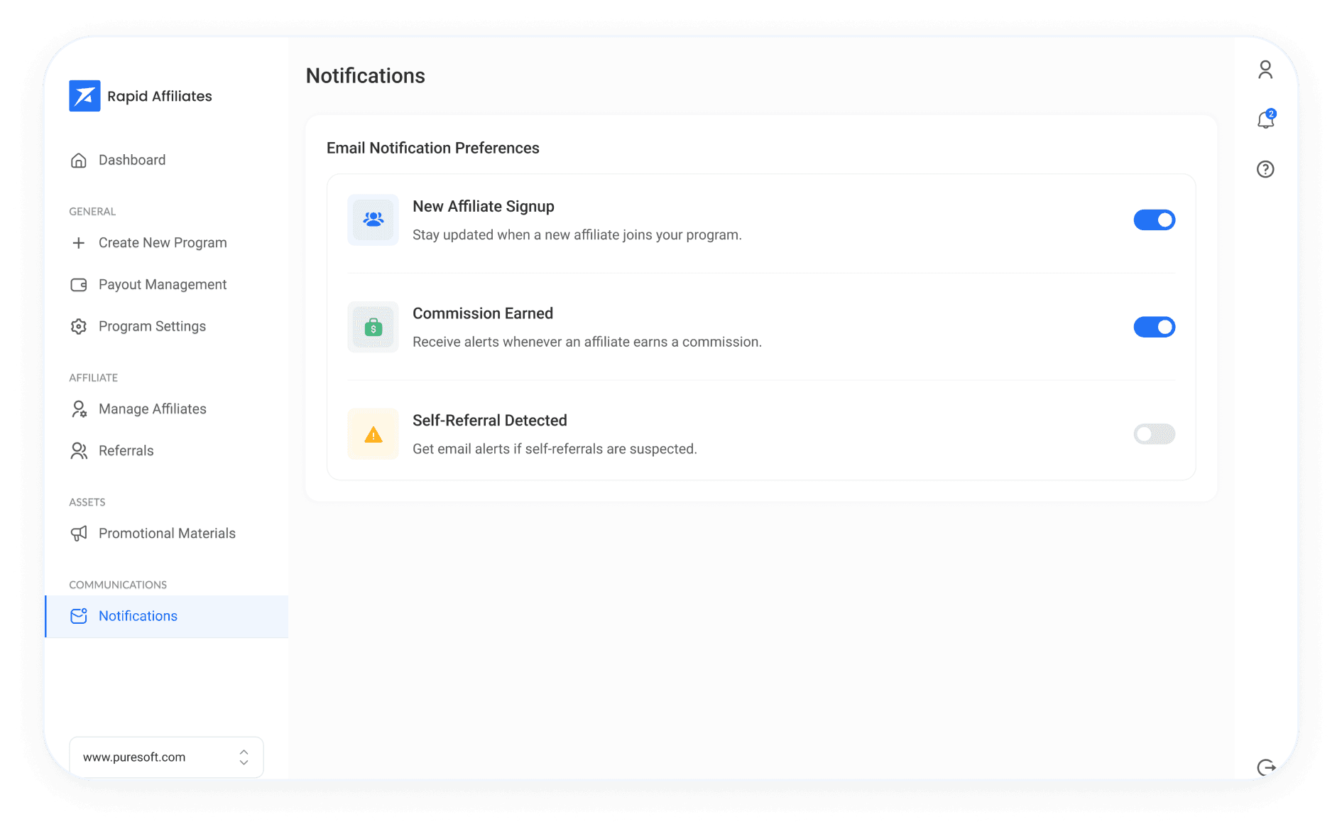Click the Self-Referral warning triangle icon
This screenshot has height=832, width=1342.
373,434
